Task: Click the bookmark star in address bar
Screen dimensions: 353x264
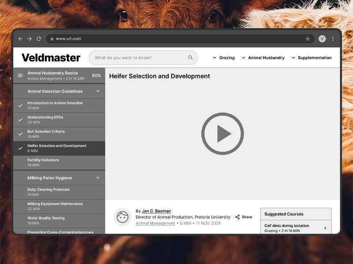Action: tap(308, 39)
